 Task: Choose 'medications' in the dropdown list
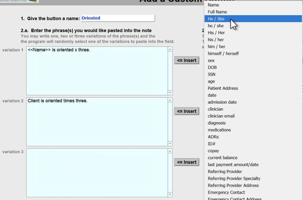(219, 130)
